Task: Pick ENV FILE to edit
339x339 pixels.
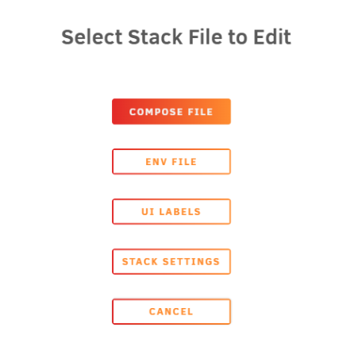Action: pos(171,161)
